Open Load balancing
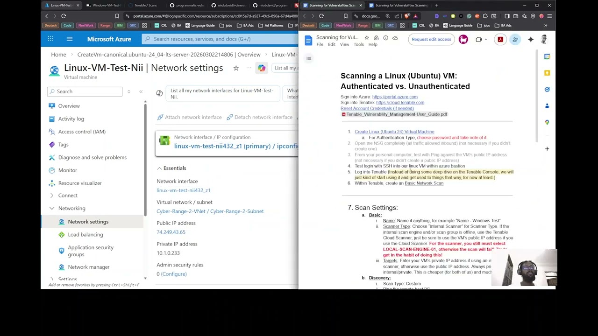 tap(85, 235)
